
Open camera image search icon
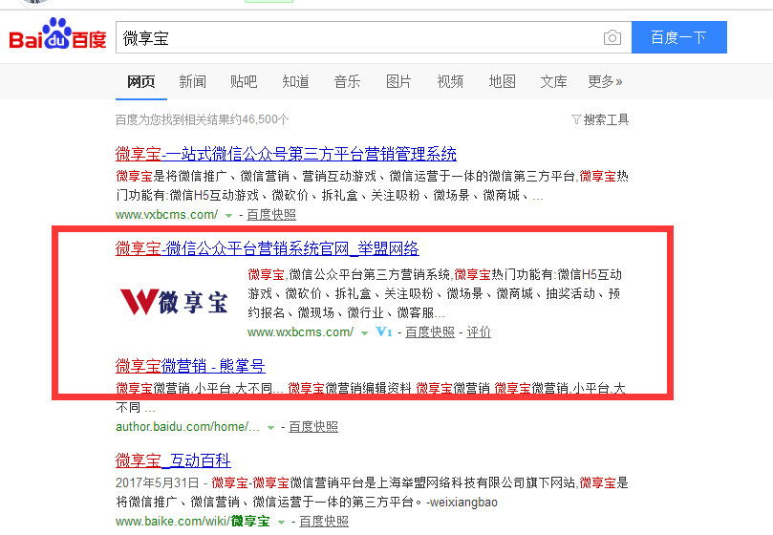click(x=612, y=37)
